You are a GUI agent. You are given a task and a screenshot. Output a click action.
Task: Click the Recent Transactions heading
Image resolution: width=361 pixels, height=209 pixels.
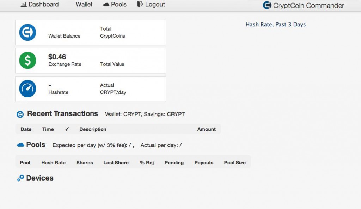click(62, 113)
